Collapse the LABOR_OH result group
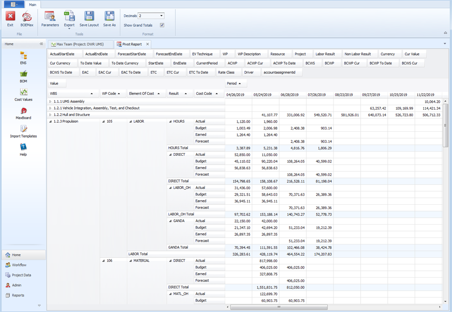 (x=170, y=188)
